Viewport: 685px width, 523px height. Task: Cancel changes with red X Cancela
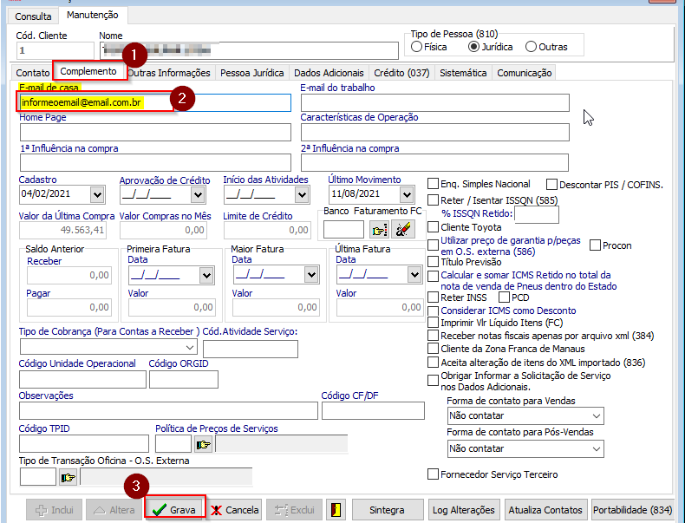[x=235, y=510]
